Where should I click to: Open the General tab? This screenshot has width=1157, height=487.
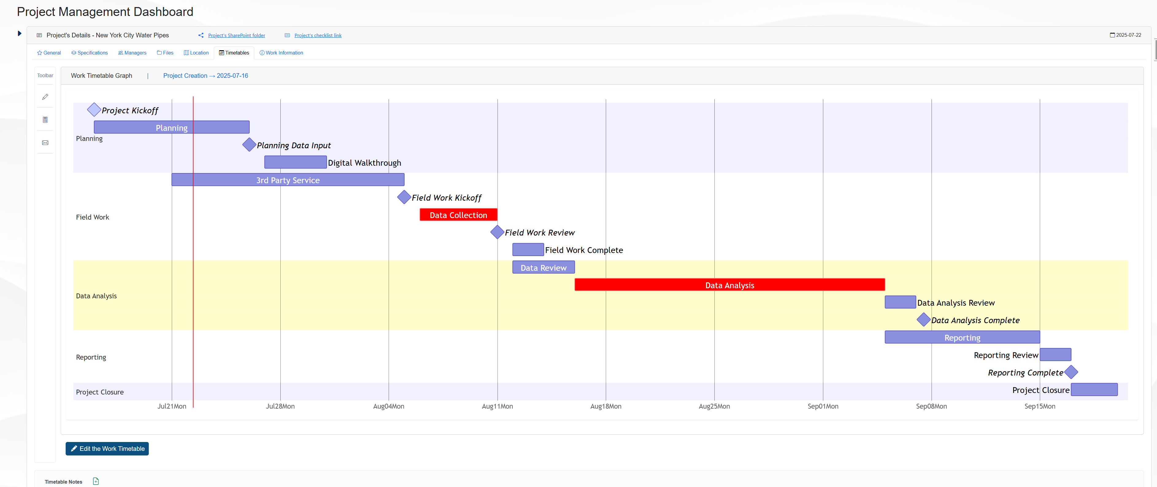pos(49,53)
